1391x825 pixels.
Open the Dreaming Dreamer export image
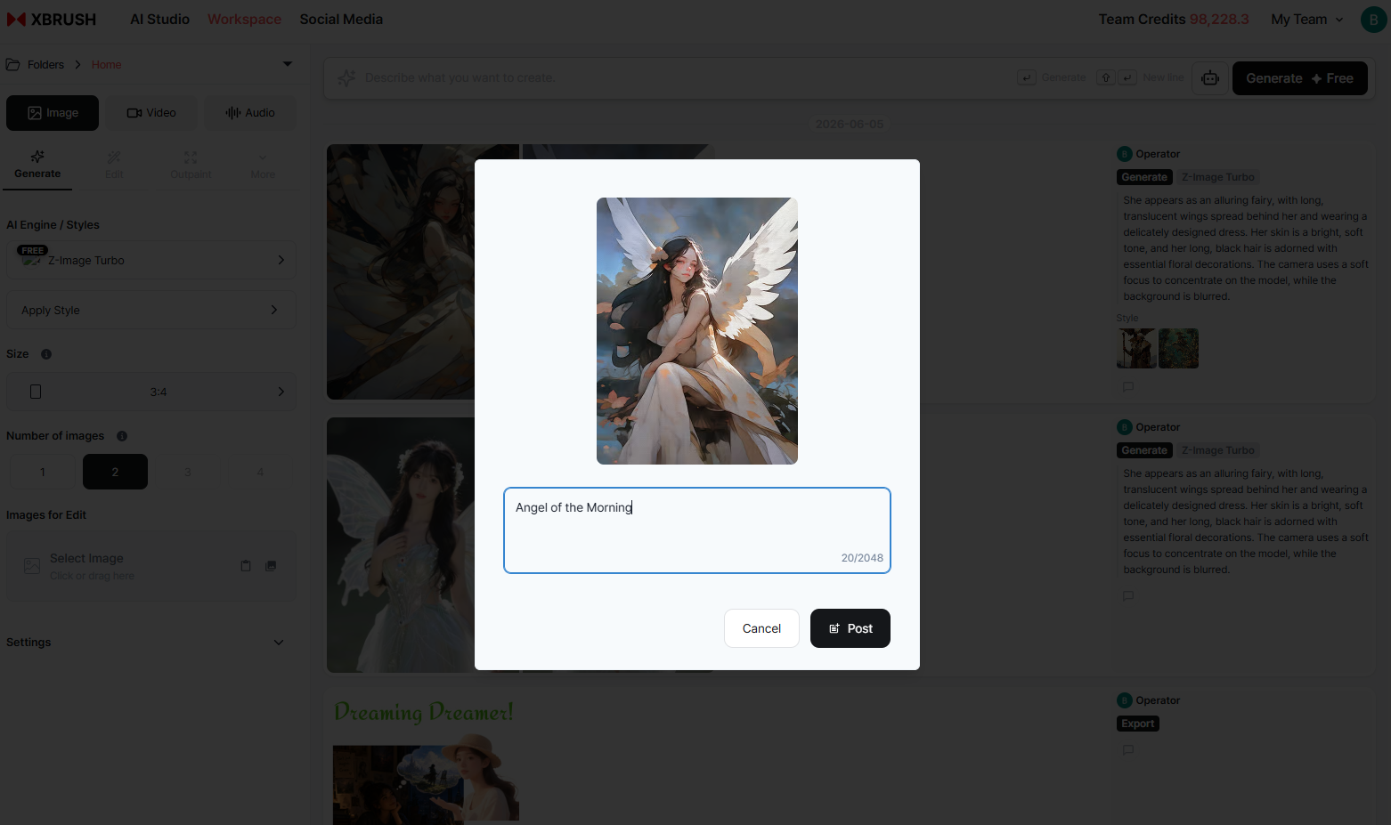click(x=426, y=760)
